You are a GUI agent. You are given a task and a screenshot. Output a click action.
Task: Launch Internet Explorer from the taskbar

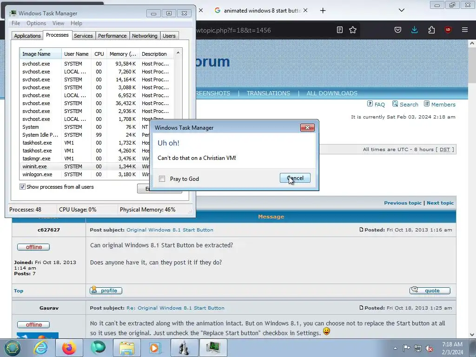(x=41, y=348)
